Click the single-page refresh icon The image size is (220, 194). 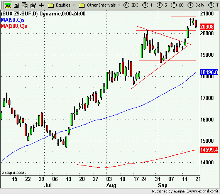[16, 5]
